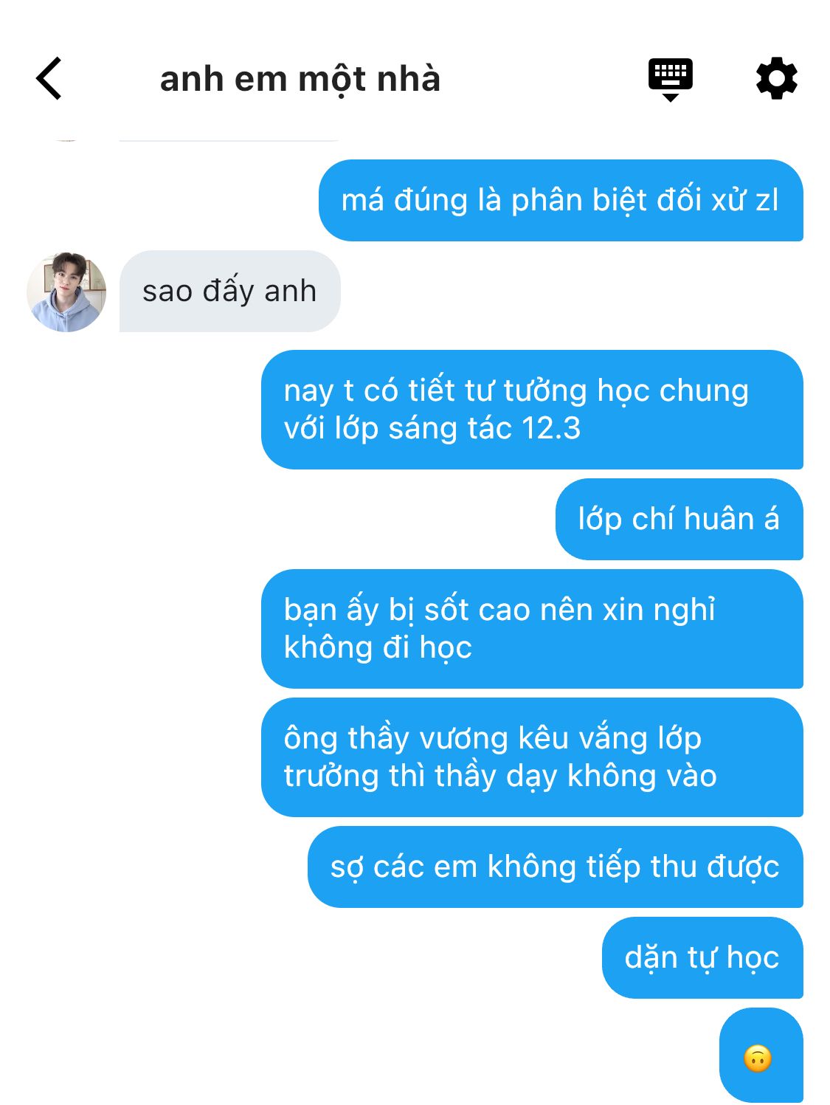Tap the 'má đúng là phân biệt đối xử zl' message
Screen dimensions: 830x1105
(x=561, y=200)
